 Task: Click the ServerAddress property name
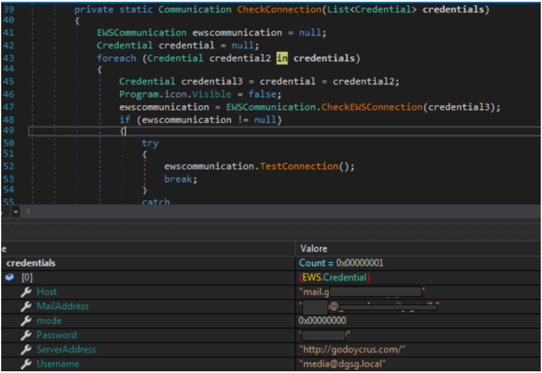66,349
